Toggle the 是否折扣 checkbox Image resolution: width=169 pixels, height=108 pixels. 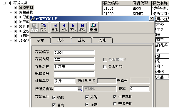tap(105, 67)
